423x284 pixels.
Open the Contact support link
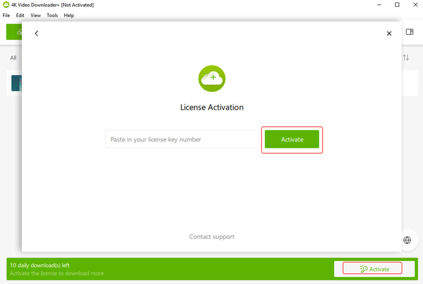pos(211,236)
